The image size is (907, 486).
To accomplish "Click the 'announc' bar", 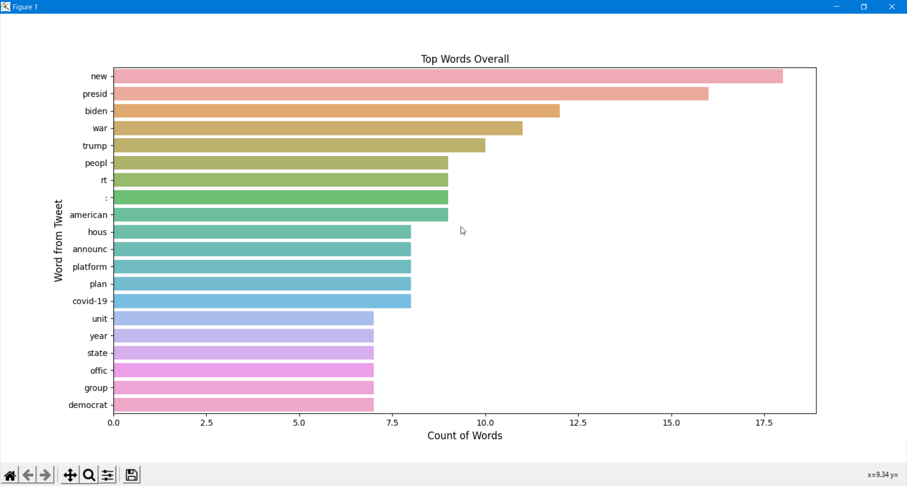I will 262,249.
